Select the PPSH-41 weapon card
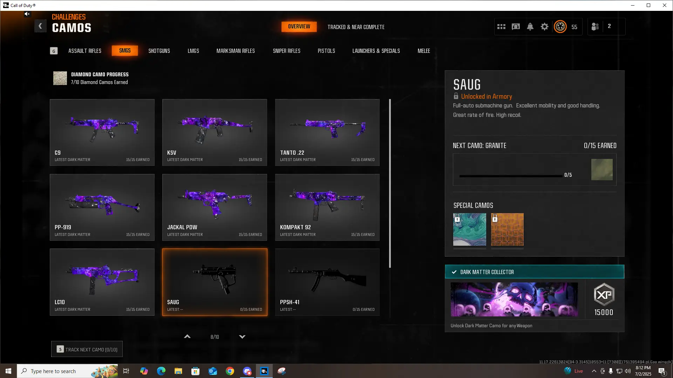The width and height of the screenshot is (673, 378). coord(327,282)
